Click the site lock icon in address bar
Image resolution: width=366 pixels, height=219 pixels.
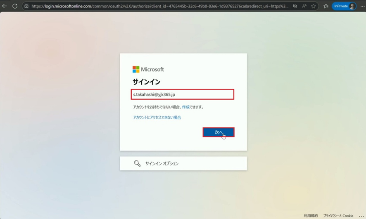26,6
